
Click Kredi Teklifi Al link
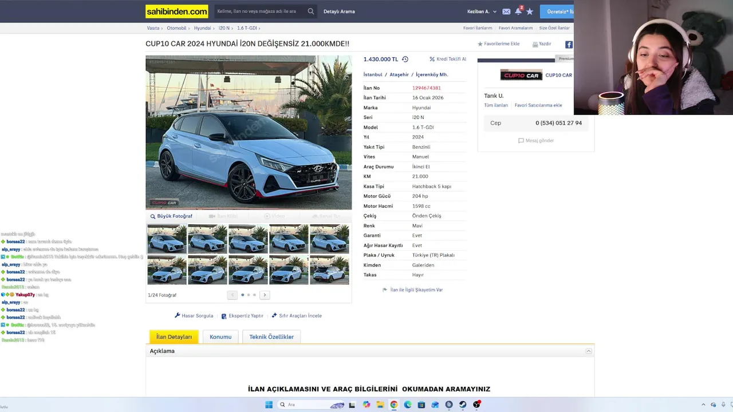448,59
